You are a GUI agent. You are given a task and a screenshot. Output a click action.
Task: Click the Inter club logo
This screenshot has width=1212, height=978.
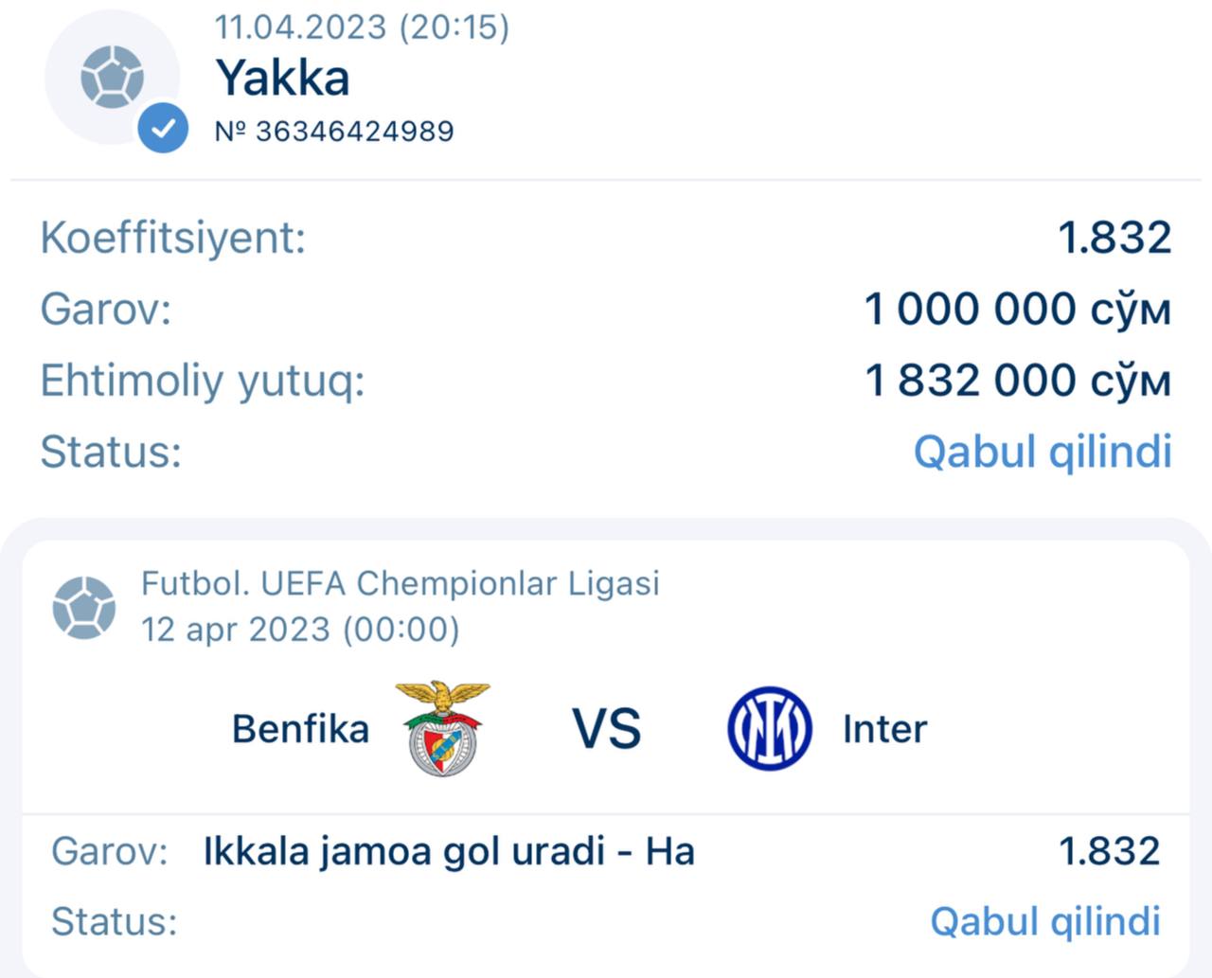click(769, 728)
